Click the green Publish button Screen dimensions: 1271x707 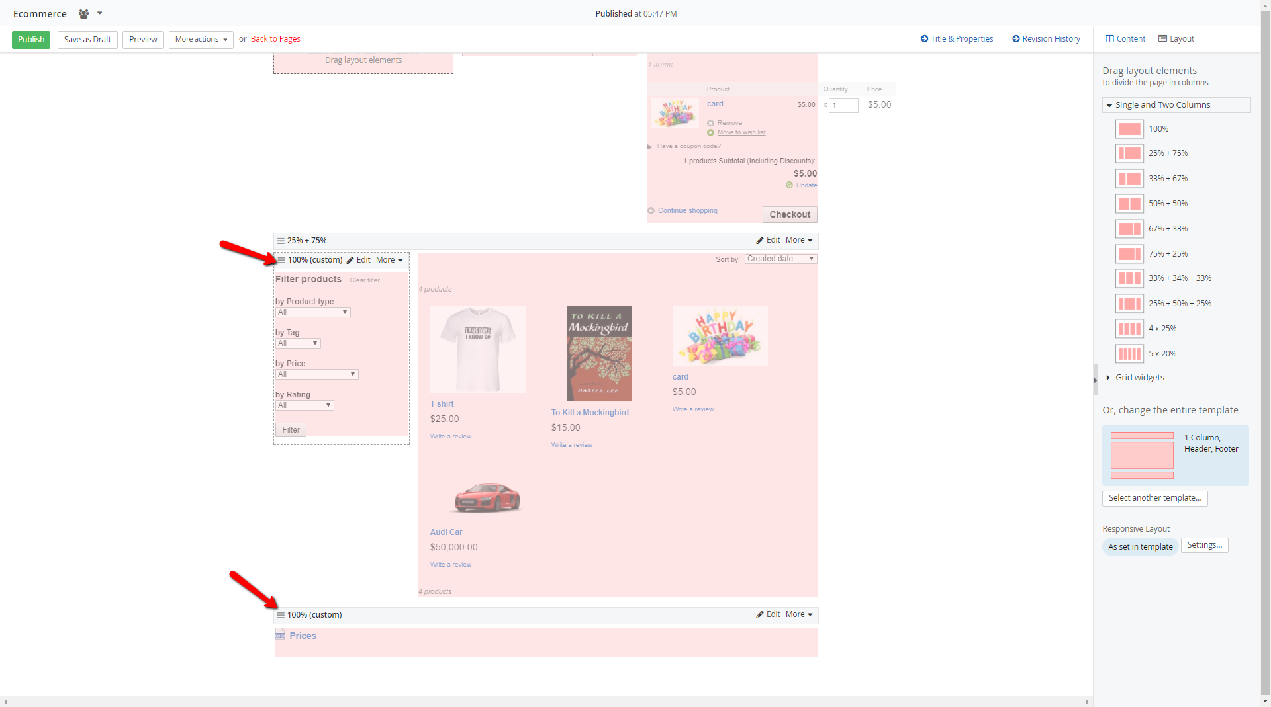(31, 40)
